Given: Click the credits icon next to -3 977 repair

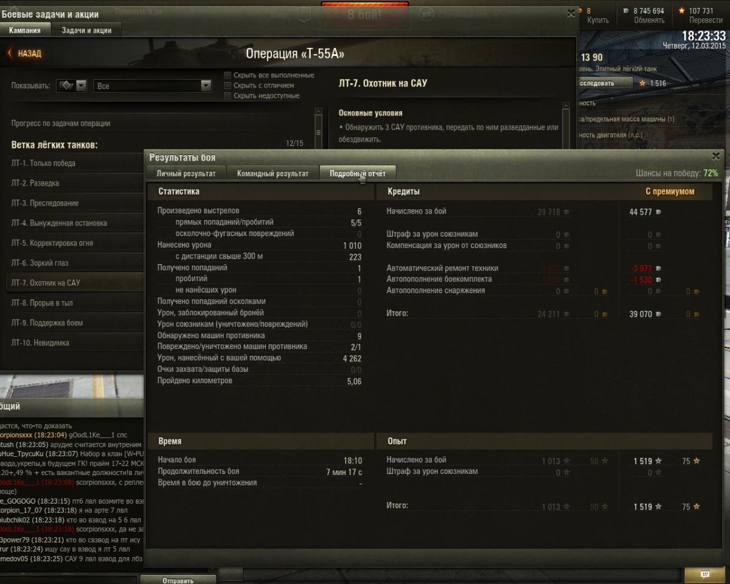Looking at the screenshot, I should (x=658, y=268).
